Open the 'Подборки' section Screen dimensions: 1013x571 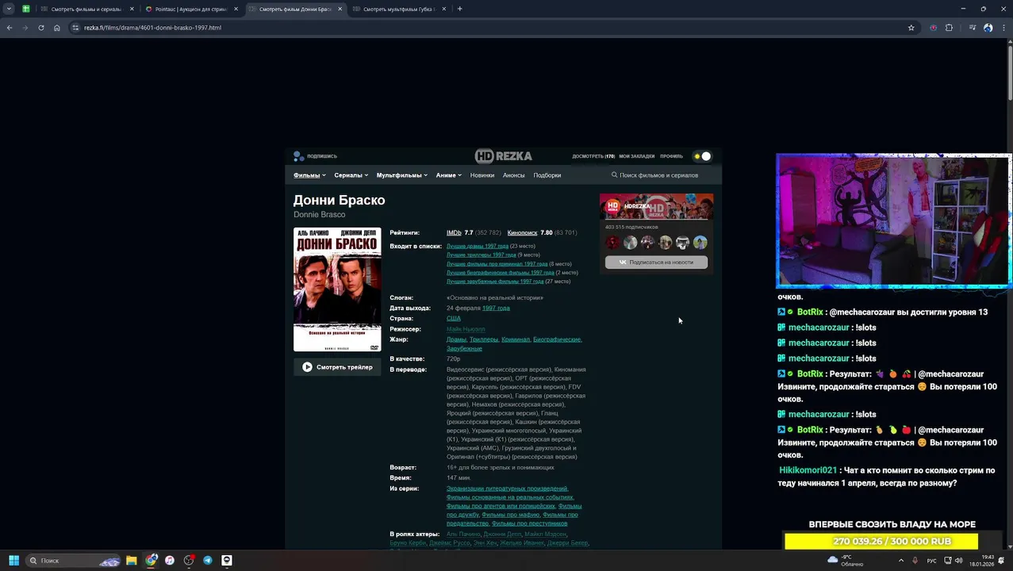click(547, 175)
